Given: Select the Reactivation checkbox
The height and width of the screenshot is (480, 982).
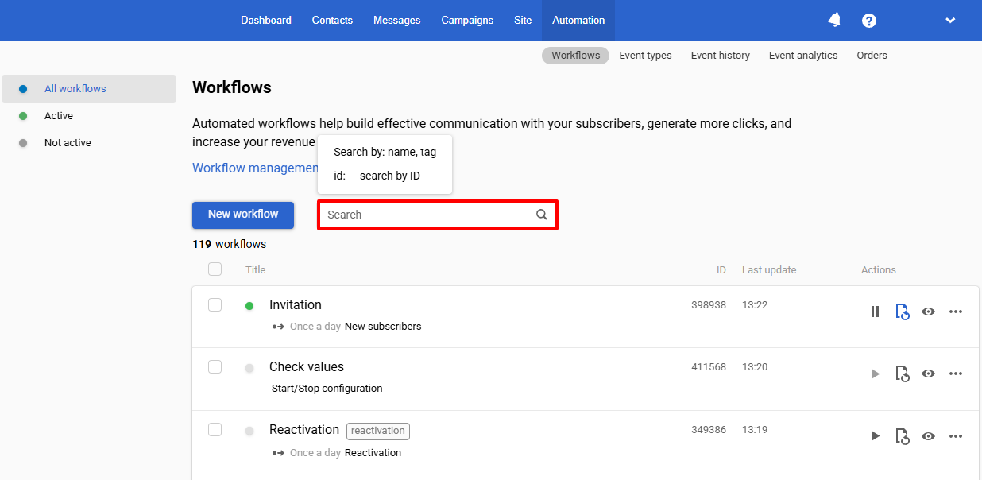Looking at the screenshot, I should point(215,429).
